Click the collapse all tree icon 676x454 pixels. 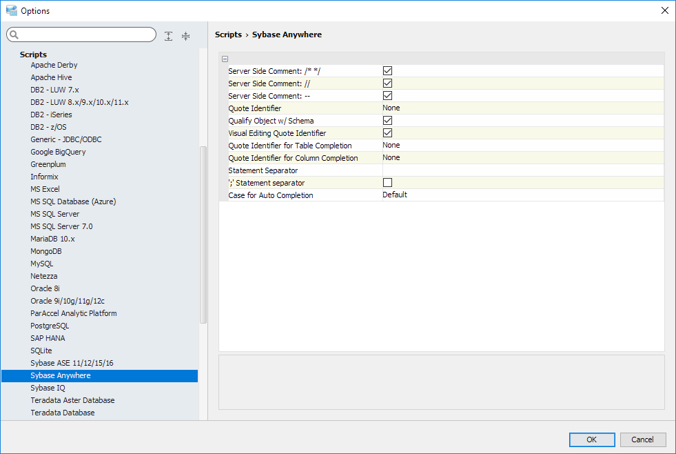tap(185, 36)
